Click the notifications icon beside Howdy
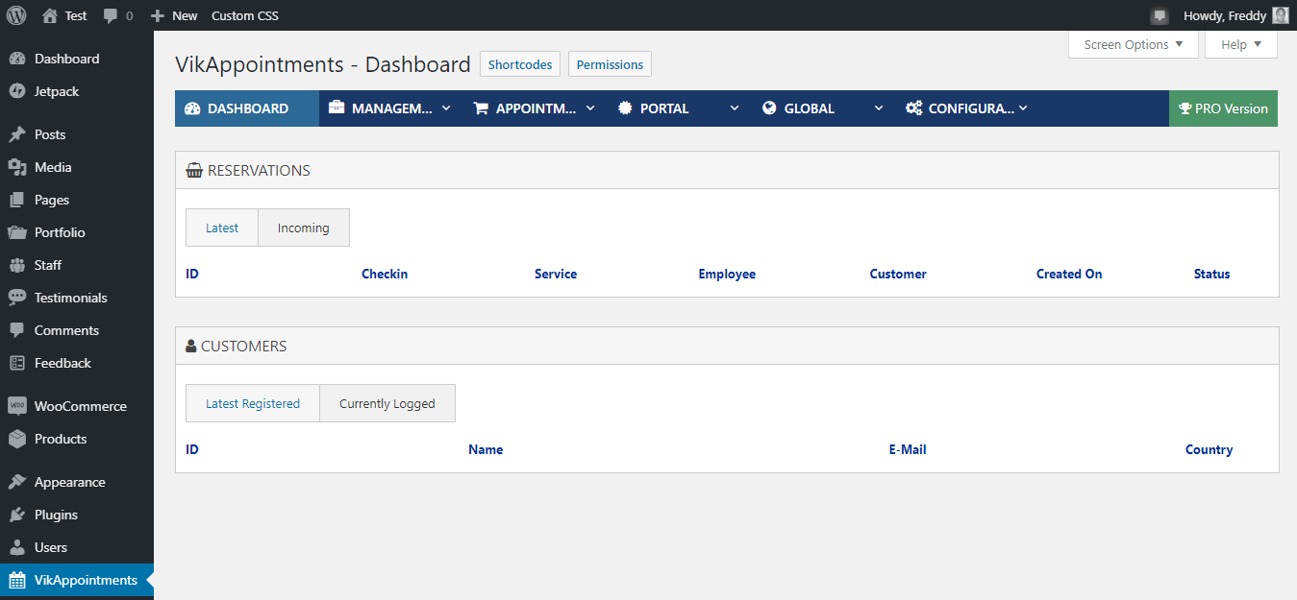 1160,16
